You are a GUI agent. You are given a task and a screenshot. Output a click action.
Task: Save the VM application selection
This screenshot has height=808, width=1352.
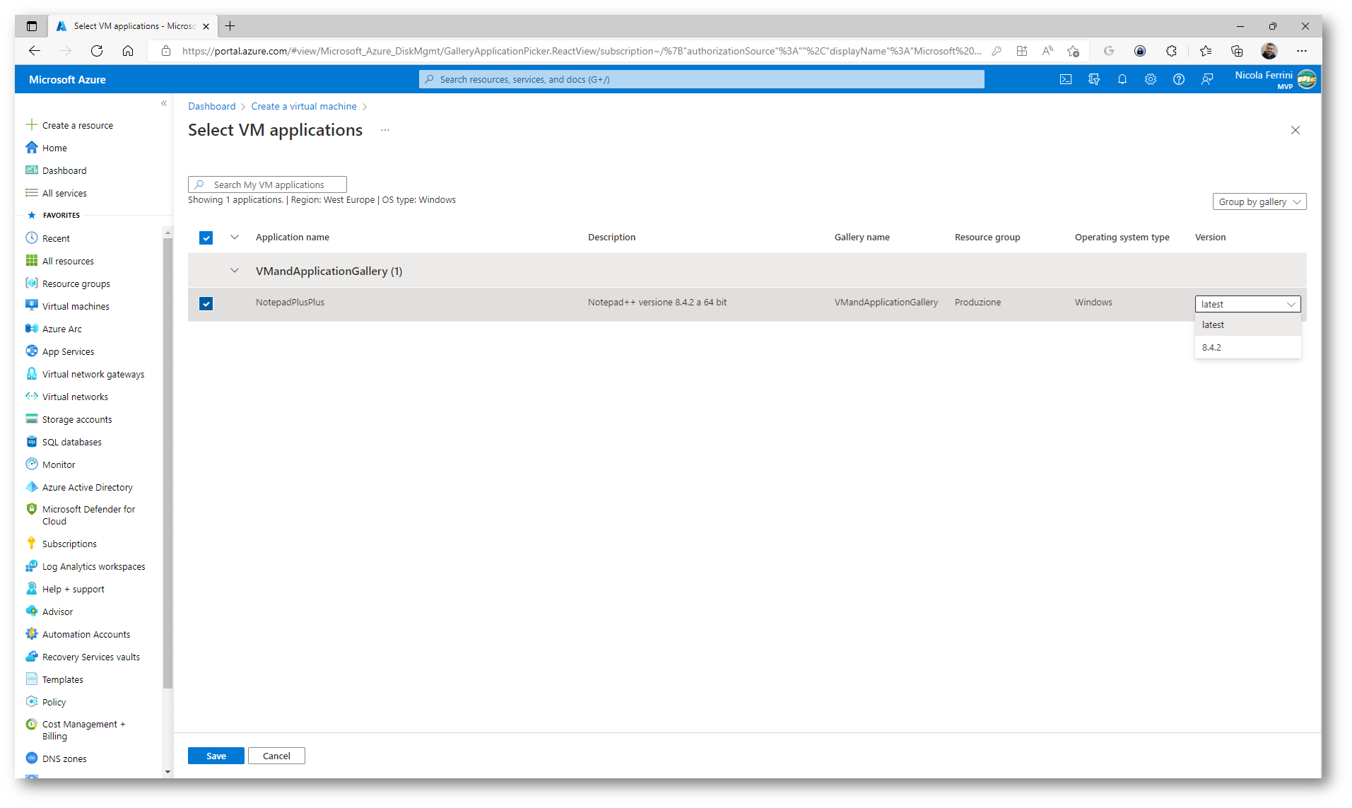[216, 756]
